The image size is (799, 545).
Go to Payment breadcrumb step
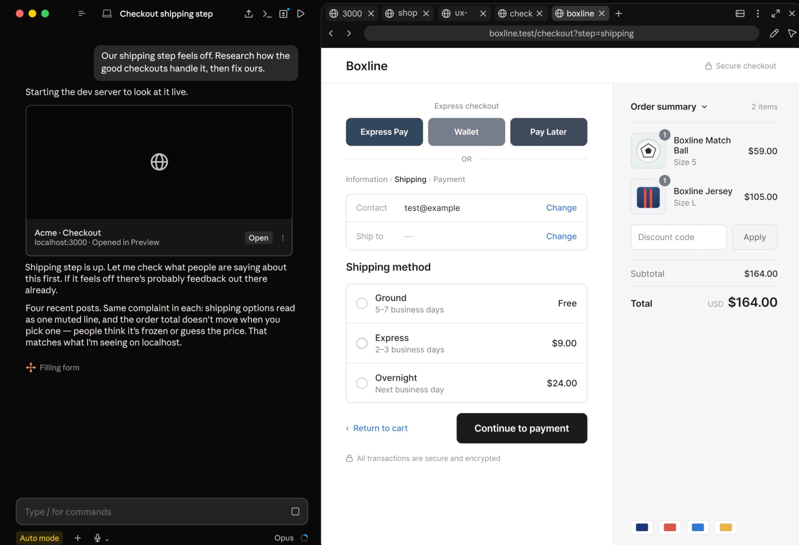pos(449,179)
